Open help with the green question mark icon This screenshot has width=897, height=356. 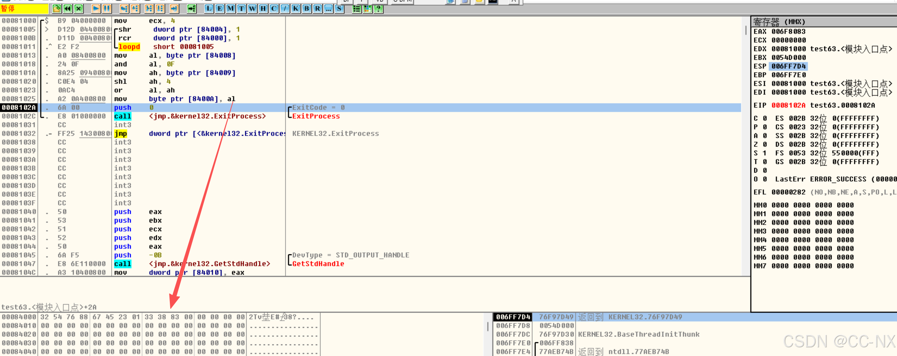pos(378,9)
